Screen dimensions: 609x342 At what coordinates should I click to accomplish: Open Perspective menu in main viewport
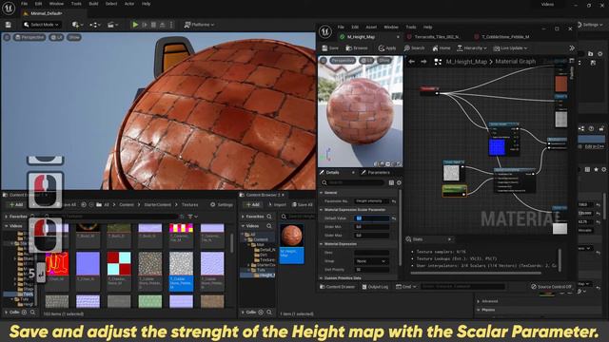(29, 38)
